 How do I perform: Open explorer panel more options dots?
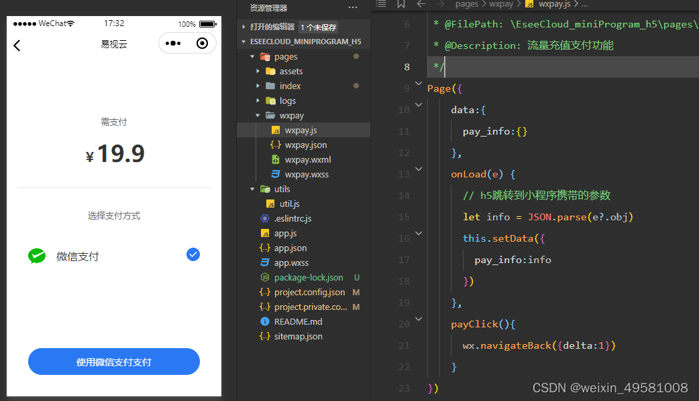click(x=353, y=7)
